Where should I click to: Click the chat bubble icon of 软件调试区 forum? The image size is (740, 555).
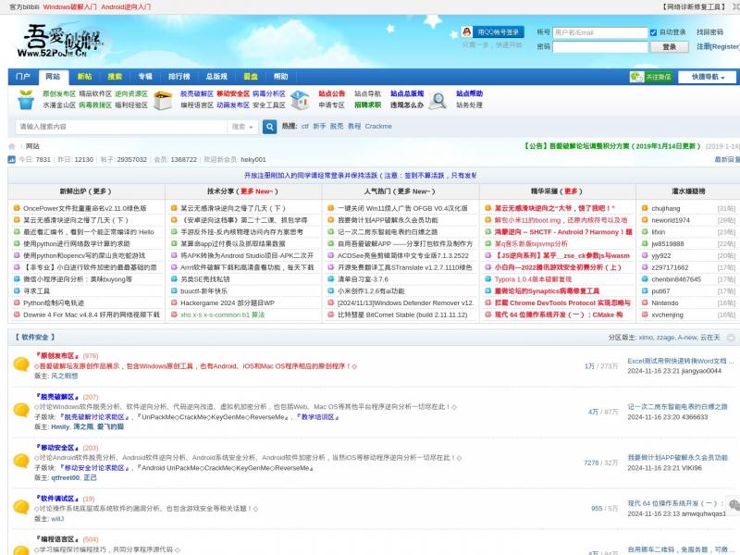tap(21, 507)
